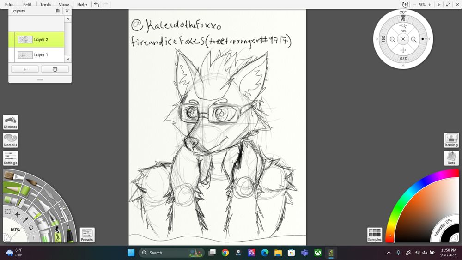Image resolution: width=462 pixels, height=260 pixels.
Task: Open the Refs reference panel
Action: pyautogui.click(x=451, y=158)
